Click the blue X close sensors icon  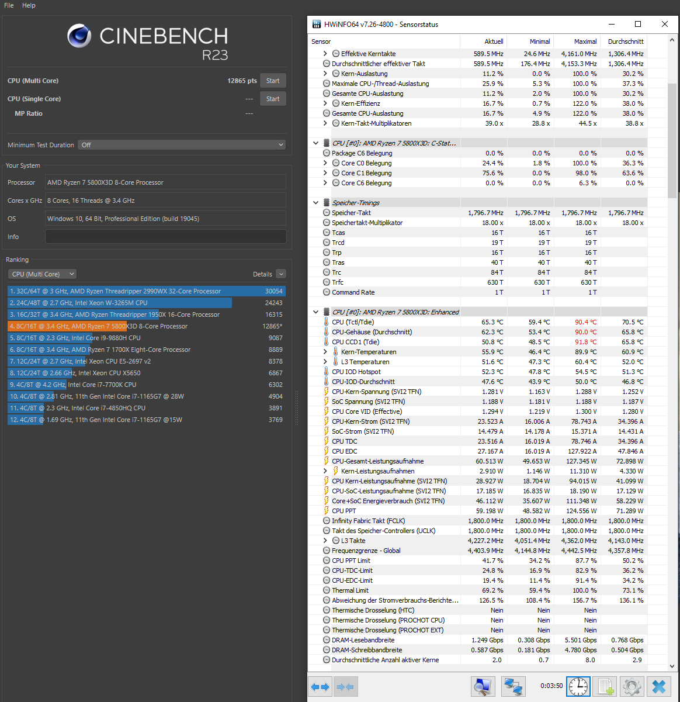pyautogui.click(x=659, y=687)
